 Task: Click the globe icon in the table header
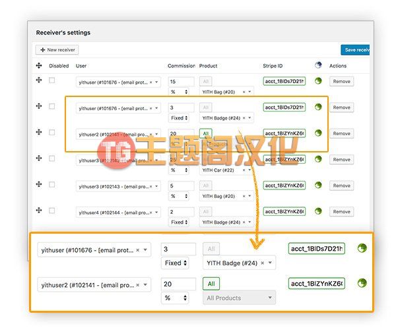click(x=318, y=65)
